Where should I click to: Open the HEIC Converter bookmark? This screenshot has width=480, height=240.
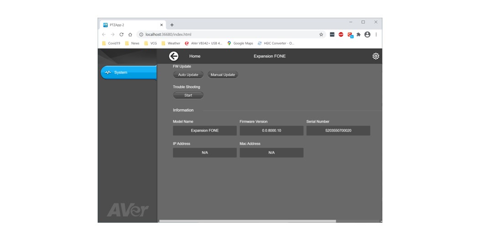coord(276,43)
